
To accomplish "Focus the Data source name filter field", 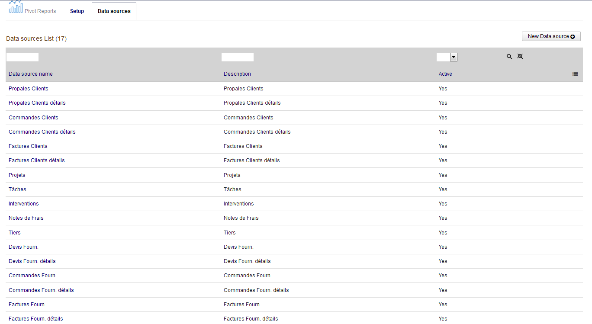I will pyautogui.click(x=23, y=57).
